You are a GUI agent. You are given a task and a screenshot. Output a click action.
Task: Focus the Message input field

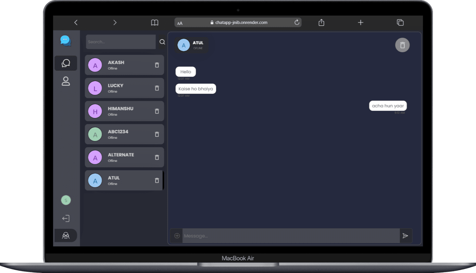[x=291, y=236]
